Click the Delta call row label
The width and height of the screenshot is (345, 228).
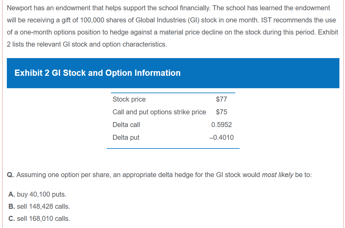point(126,125)
